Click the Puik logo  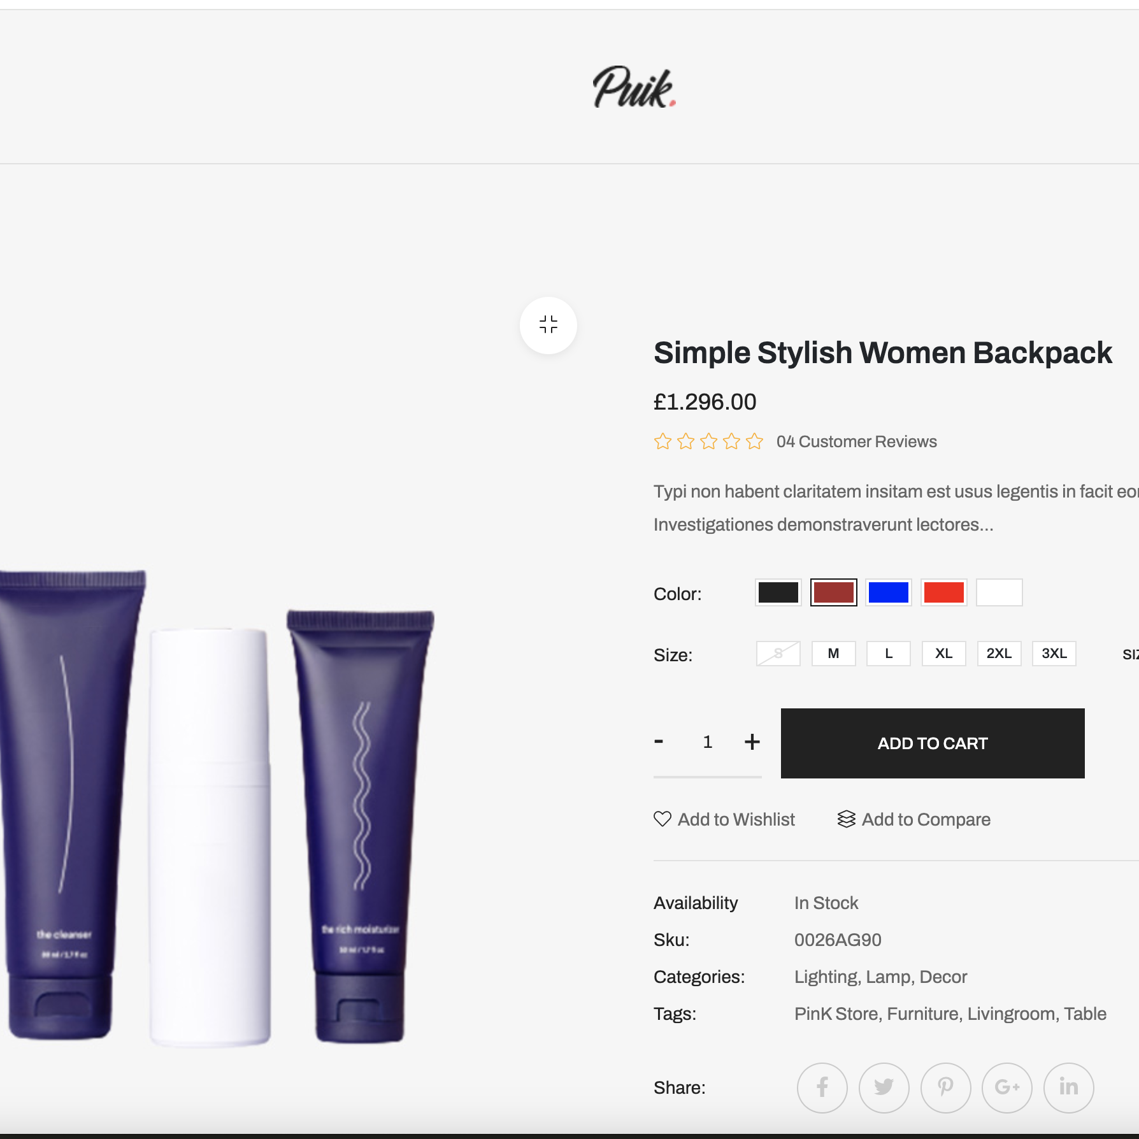click(x=634, y=87)
